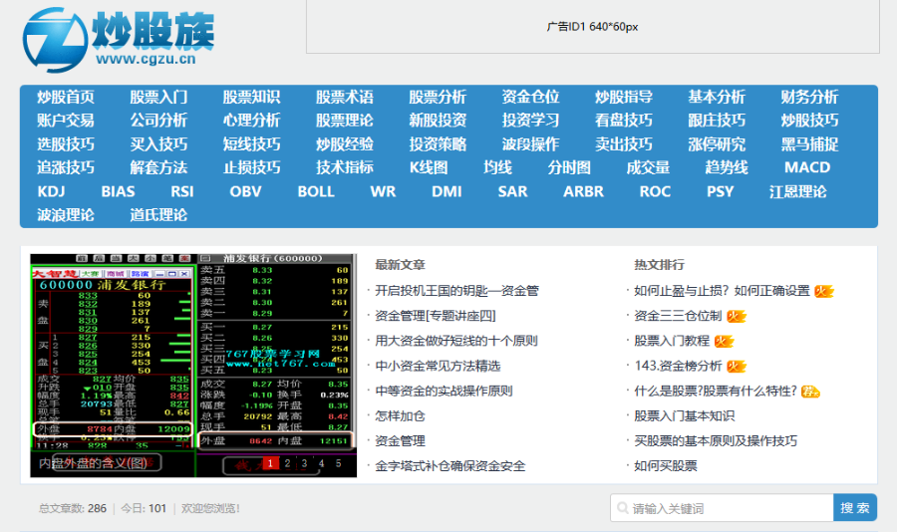Viewport: 897px width, 532px height.
Task: Go to 选股技巧 section
Action: pos(66,144)
